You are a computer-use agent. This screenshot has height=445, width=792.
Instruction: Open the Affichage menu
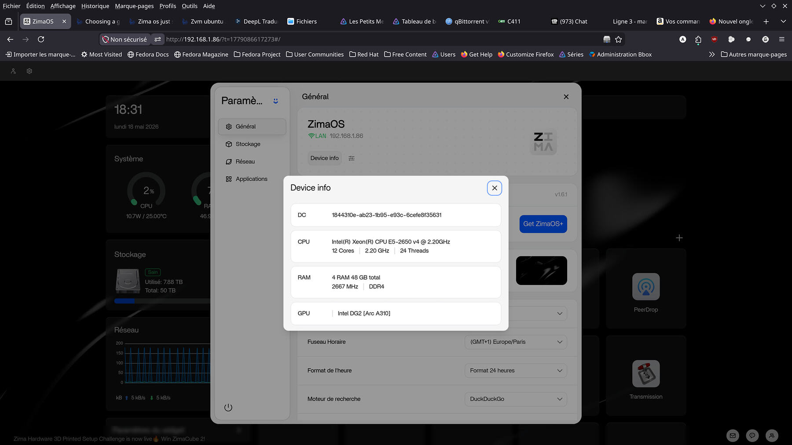[x=63, y=6]
